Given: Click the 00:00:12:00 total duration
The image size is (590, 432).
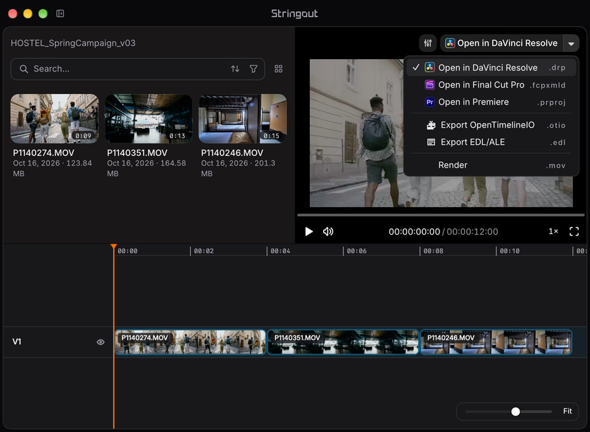Looking at the screenshot, I should (472, 232).
